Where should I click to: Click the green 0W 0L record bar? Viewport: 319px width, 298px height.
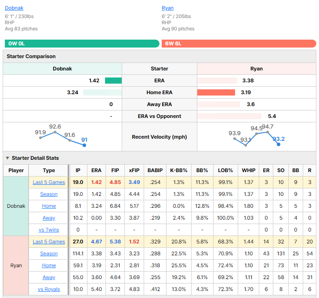[x=82, y=44]
